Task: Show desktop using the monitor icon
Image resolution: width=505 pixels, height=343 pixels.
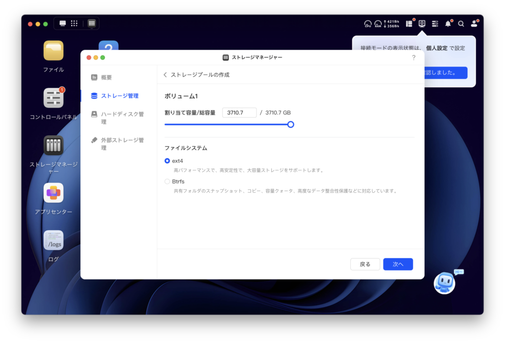Action: (x=63, y=23)
